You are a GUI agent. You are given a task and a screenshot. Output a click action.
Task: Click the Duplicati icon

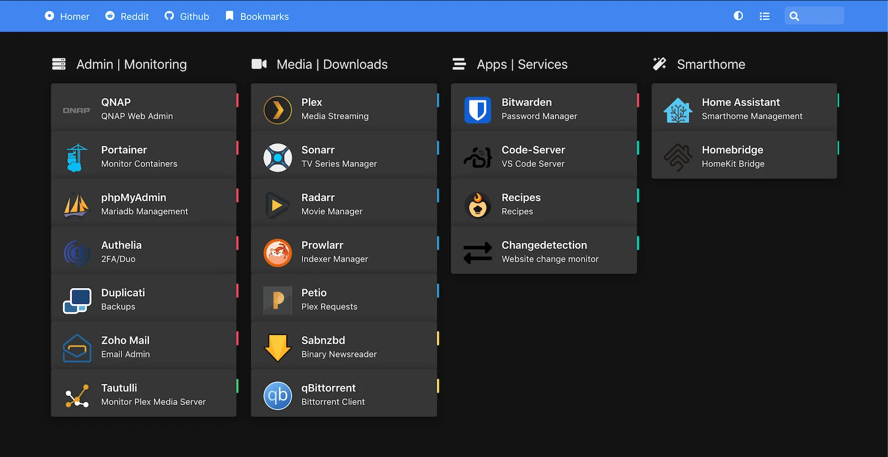(77, 301)
